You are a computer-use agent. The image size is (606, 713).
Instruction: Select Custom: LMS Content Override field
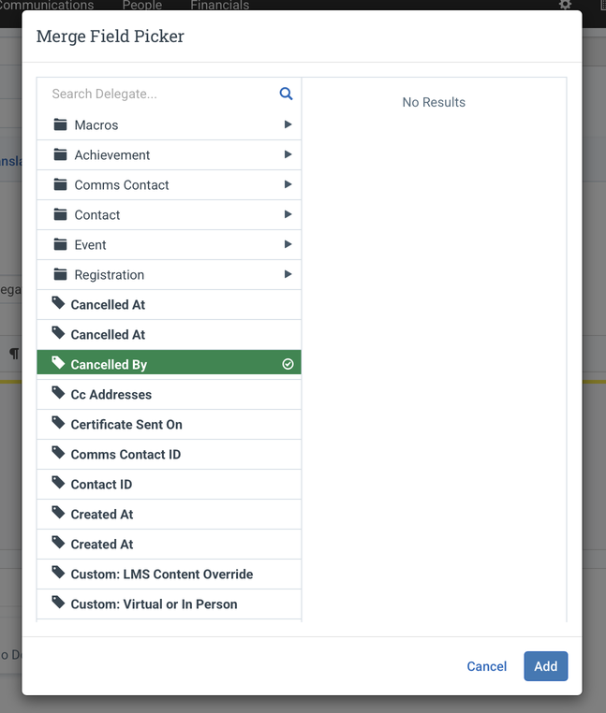169,574
